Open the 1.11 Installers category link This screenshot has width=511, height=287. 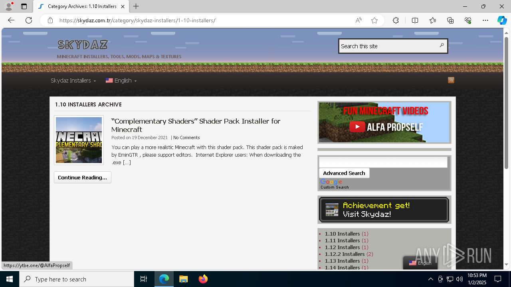point(342,240)
